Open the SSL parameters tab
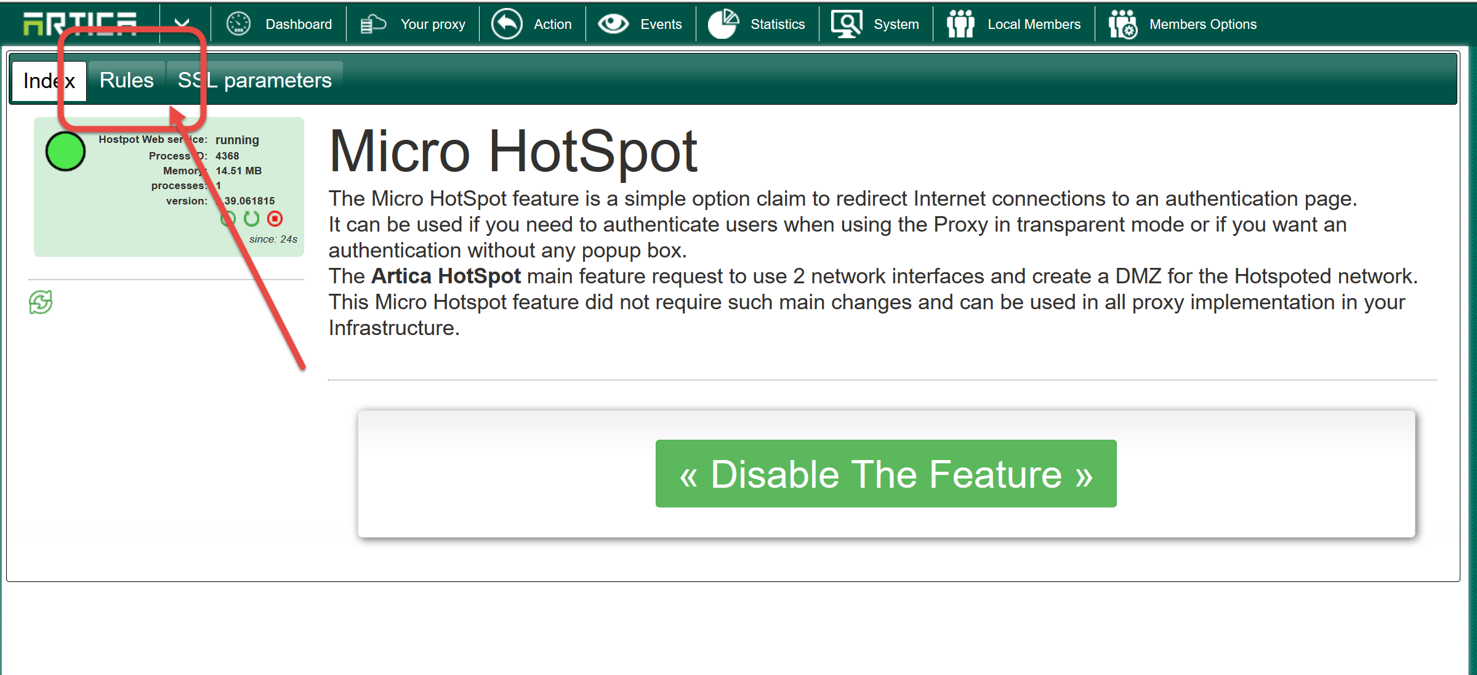The image size is (1477, 675). pyautogui.click(x=255, y=81)
